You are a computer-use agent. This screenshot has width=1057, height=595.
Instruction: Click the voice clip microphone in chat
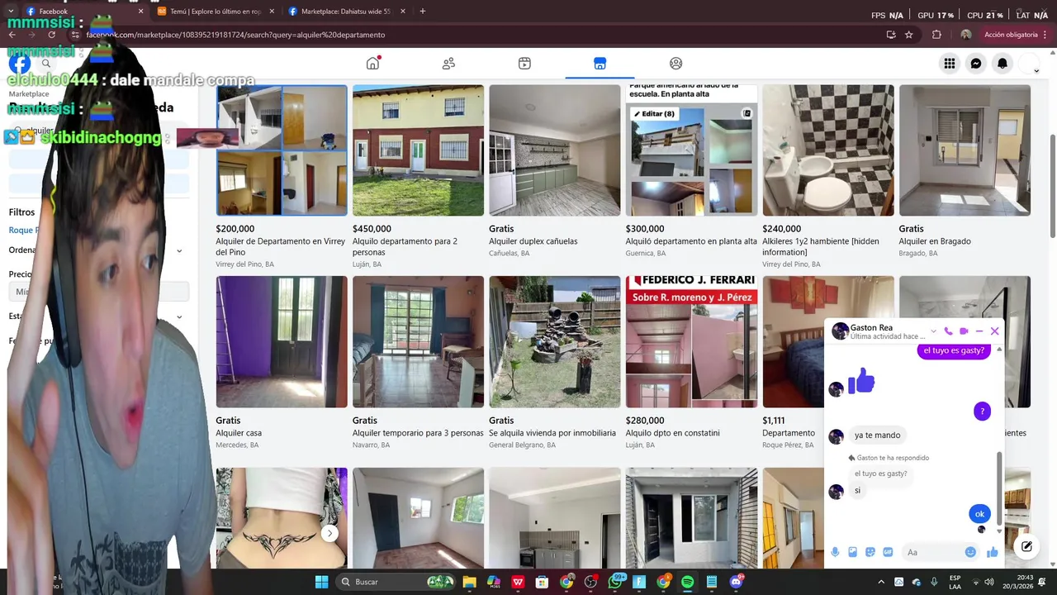click(835, 552)
